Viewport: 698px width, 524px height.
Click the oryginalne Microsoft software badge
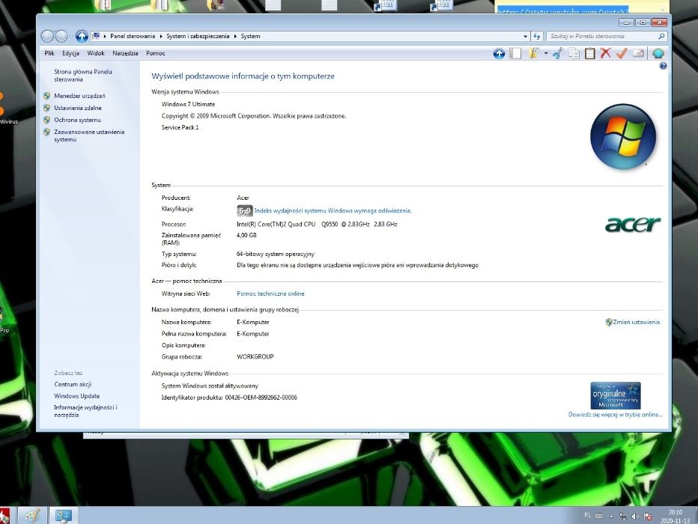[x=616, y=395]
